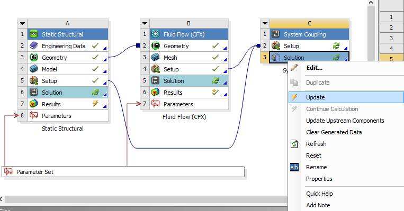The width and height of the screenshot is (404, 211).
Task: Click the Fluid Flow (CFX) caption below system B
Action: click(x=184, y=117)
